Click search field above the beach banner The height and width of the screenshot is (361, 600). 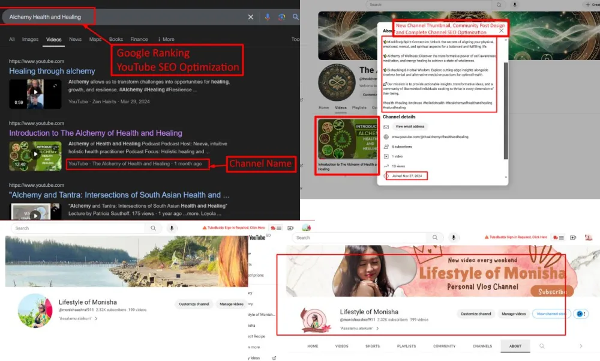pos(78,228)
